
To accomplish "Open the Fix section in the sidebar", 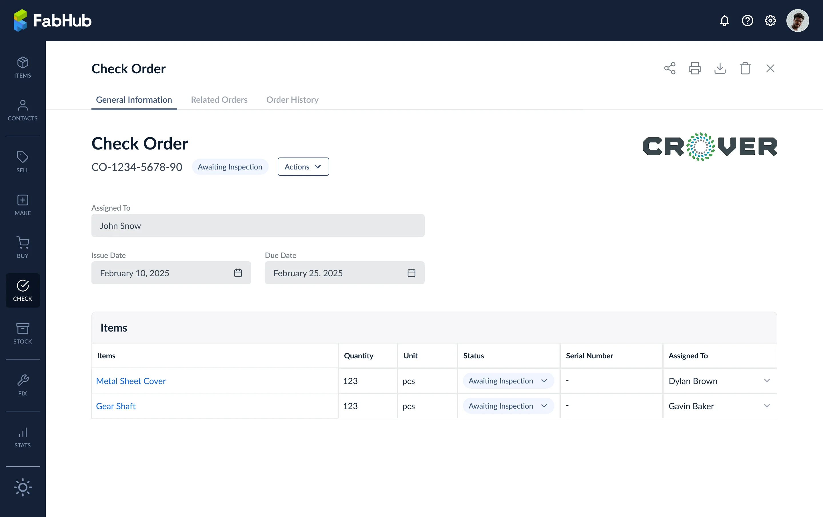I will point(23,385).
